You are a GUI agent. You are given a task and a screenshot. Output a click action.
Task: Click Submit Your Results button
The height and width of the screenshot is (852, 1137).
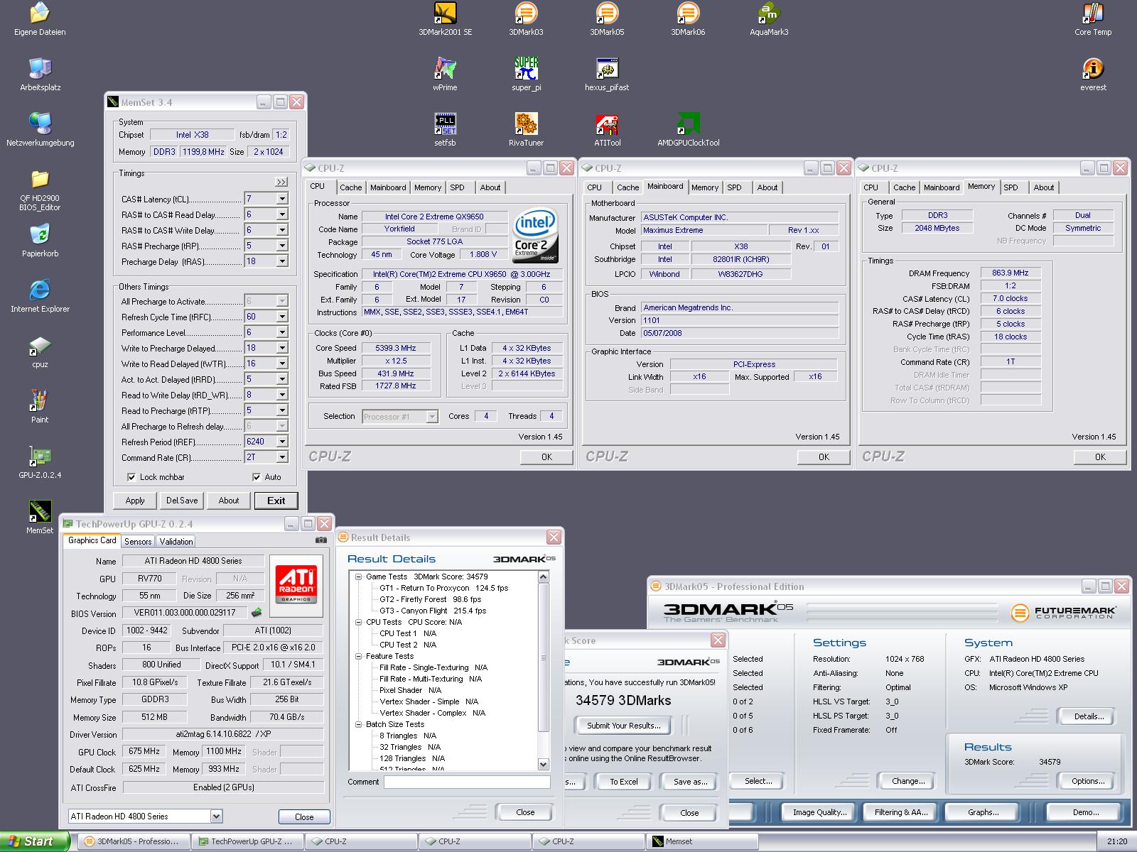[x=623, y=726]
